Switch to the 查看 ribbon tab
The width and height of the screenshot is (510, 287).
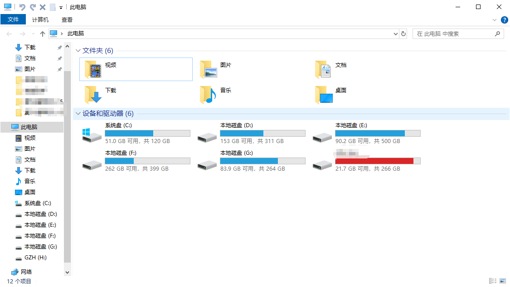coord(67,19)
